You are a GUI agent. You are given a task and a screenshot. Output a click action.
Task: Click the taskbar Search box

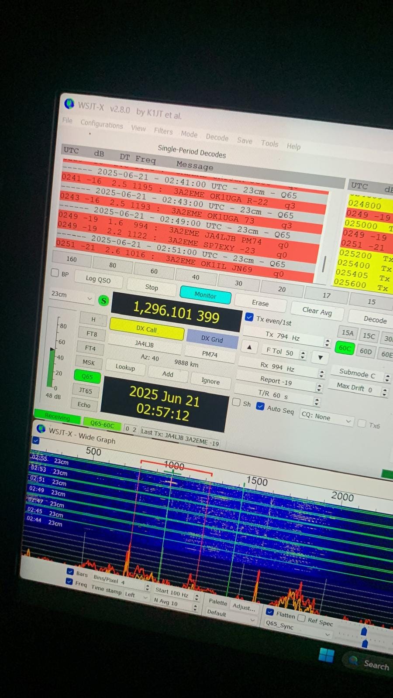pyautogui.click(x=370, y=663)
